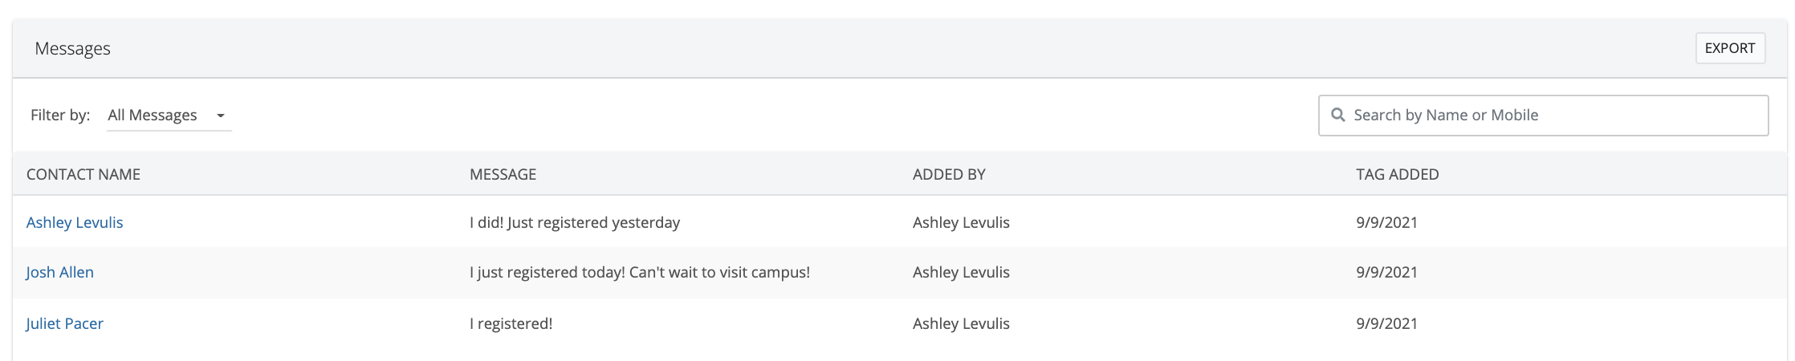This screenshot has height=361, width=1795.
Task: Click the tag date in Ashley Levulis row
Action: pyautogui.click(x=1386, y=222)
